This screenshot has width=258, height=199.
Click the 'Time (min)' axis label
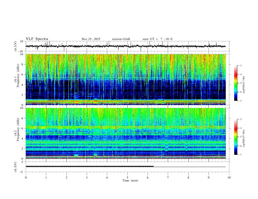(x=130, y=180)
